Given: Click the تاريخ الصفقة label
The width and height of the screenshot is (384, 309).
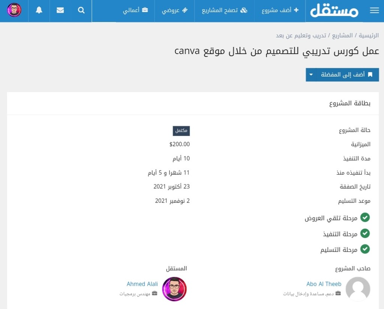Looking at the screenshot, I should (x=355, y=187).
